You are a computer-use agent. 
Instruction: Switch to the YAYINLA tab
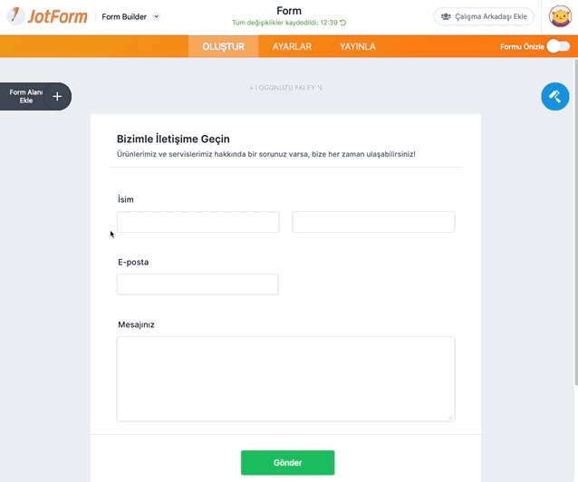pyautogui.click(x=358, y=46)
